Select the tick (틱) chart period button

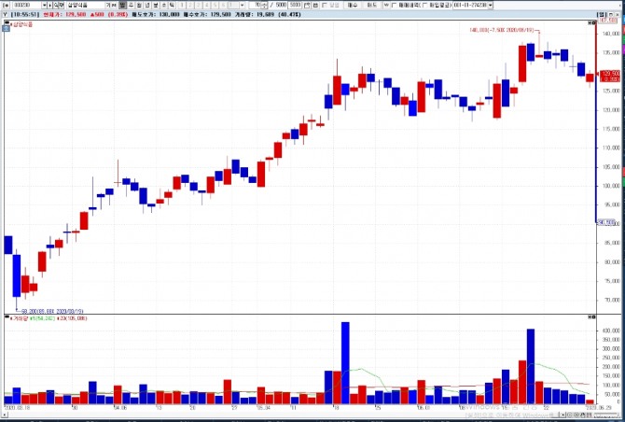172,6
